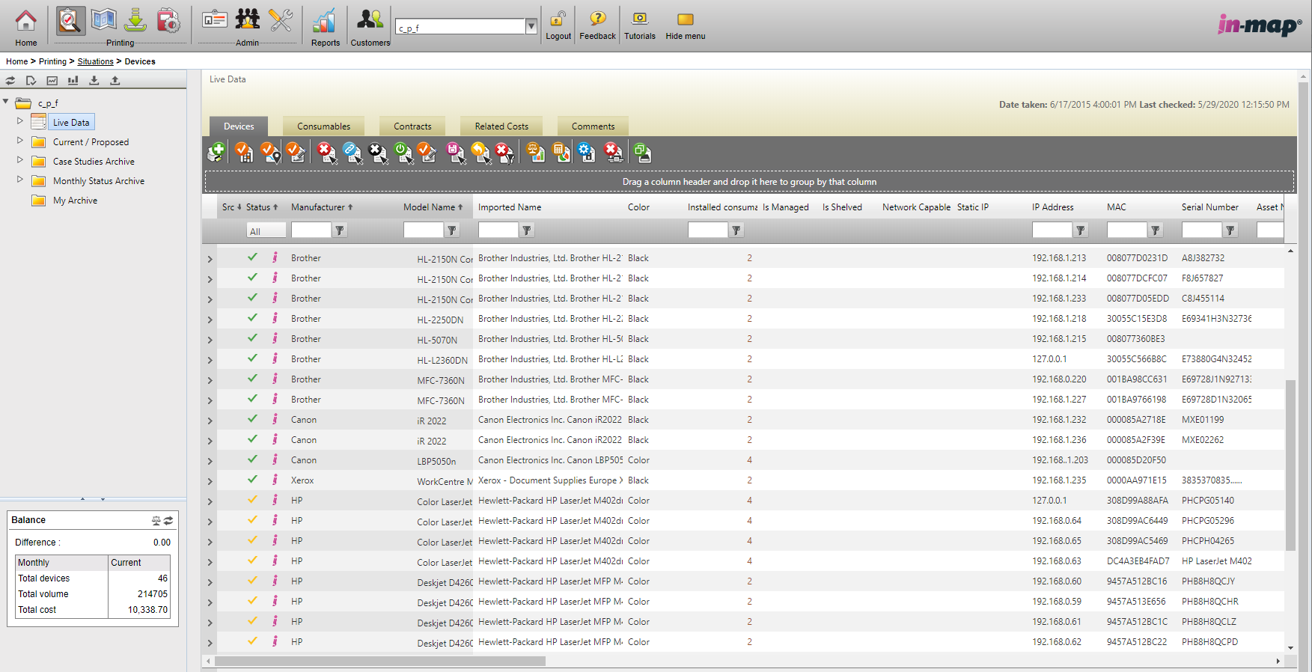Click the blue gear settings document icon
This screenshot has height=672, width=1312.
click(x=587, y=153)
